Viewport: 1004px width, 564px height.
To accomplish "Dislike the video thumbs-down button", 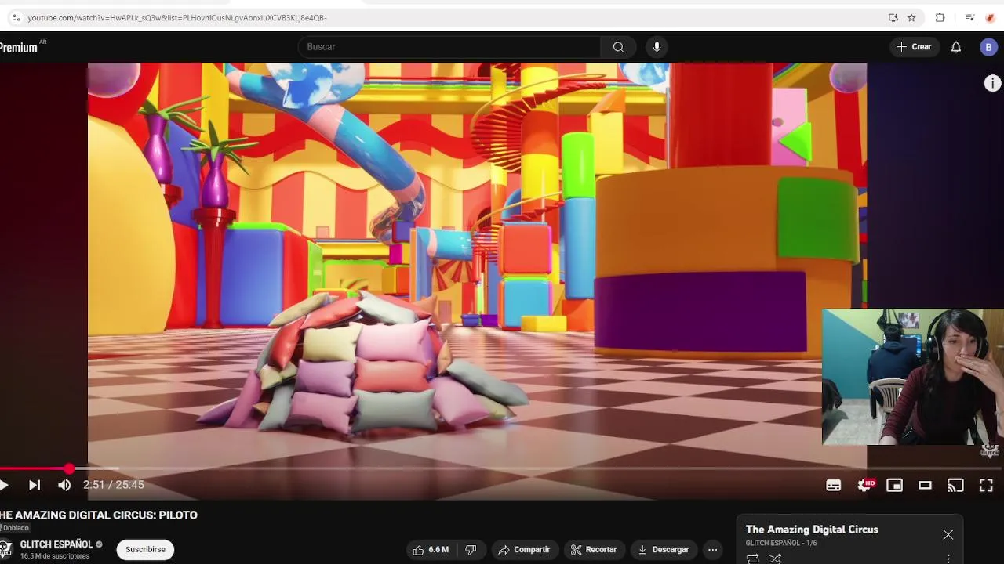I will [x=471, y=550].
